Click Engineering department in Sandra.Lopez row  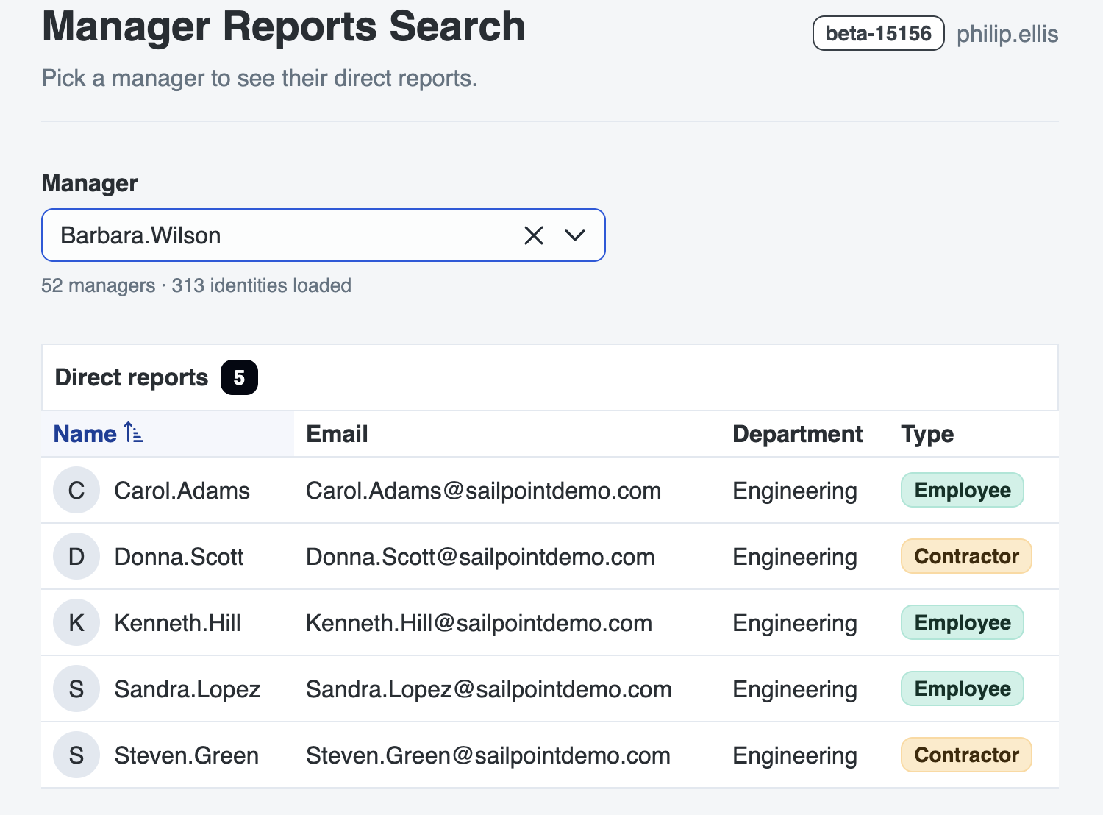click(x=795, y=689)
